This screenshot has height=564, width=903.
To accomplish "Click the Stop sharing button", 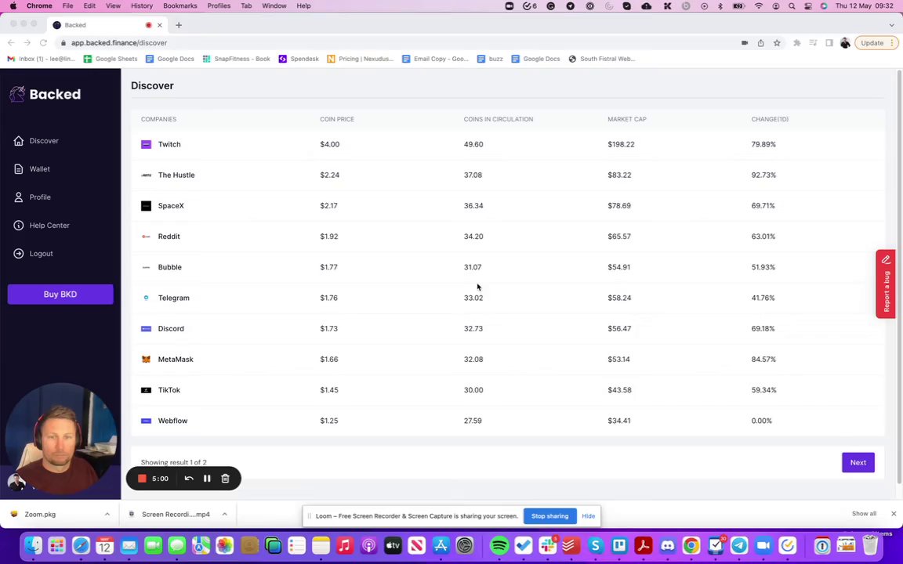I will coord(549,516).
